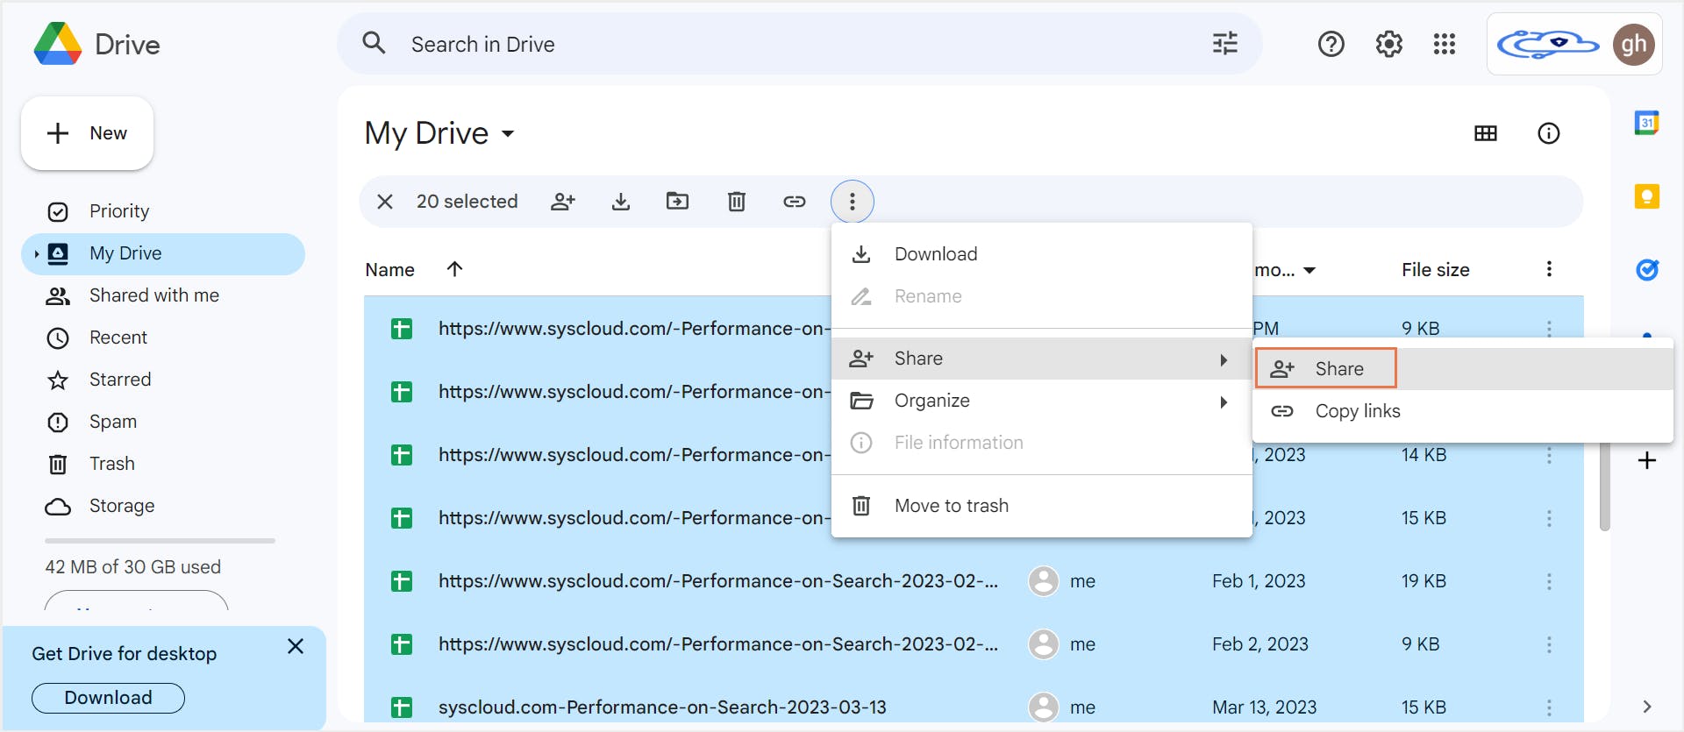This screenshot has height=732, width=1684.
Task: Open Storage in sidebar
Action: coord(163,506)
